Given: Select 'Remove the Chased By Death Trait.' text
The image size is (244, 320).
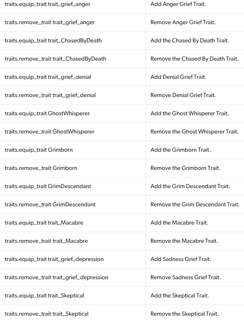Looking at the screenshot, I should [x=194, y=59].
